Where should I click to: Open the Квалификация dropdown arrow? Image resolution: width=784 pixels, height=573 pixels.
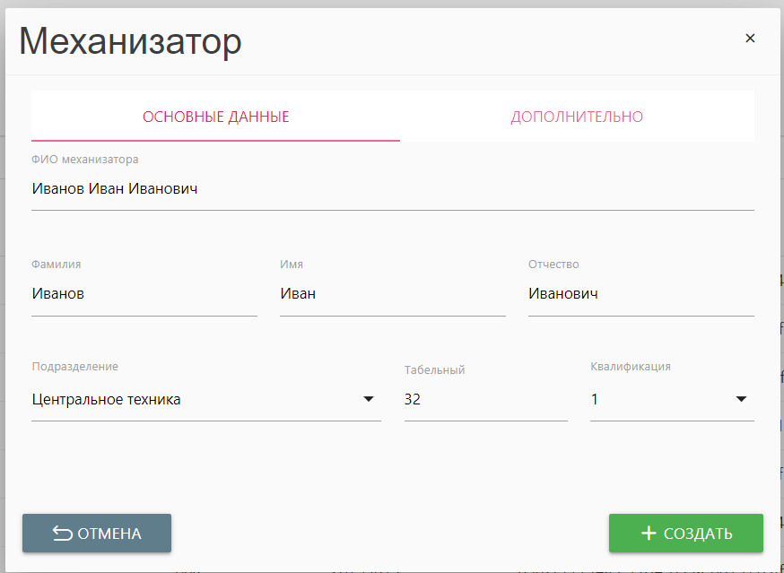tap(742, 399)
